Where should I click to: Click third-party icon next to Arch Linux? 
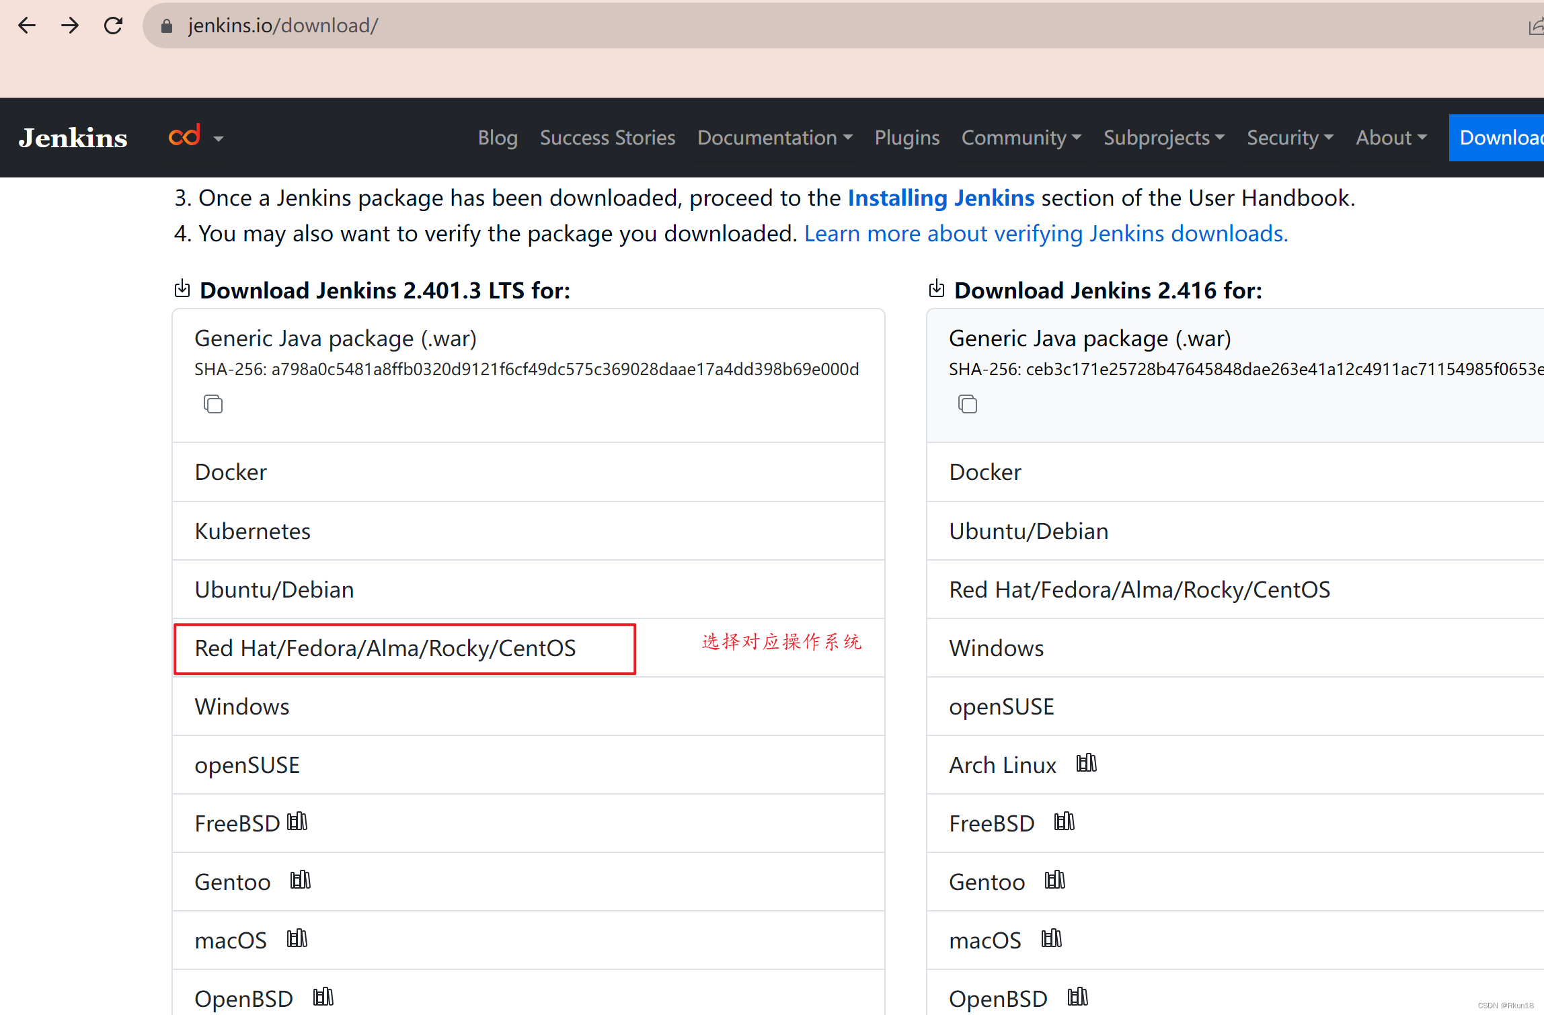pyautogui.click(x=1087, y=763)
